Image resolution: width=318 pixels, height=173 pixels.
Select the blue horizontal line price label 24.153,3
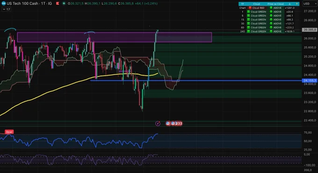tap(310, 81)
